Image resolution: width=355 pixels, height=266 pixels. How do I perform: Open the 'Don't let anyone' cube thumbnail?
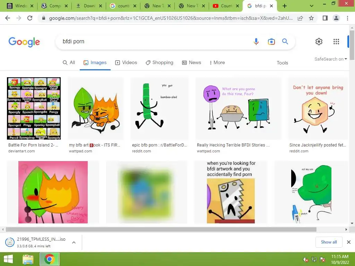pos(318,108)
